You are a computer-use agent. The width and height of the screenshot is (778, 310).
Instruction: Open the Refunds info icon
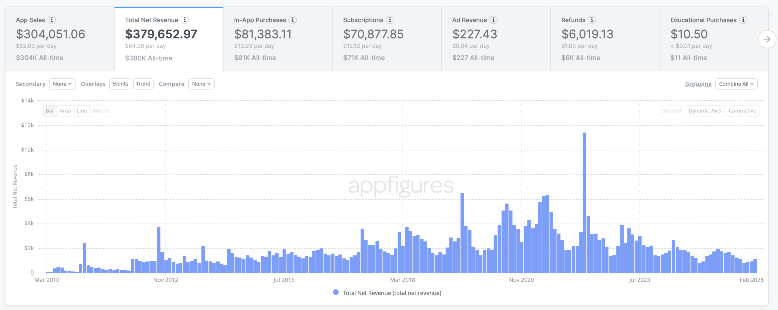coord(592,20)
